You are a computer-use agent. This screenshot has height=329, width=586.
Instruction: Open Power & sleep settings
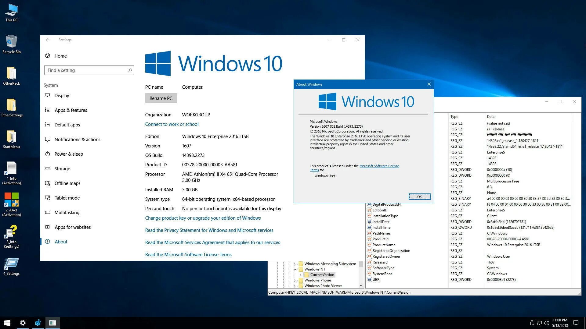(68, 154)
